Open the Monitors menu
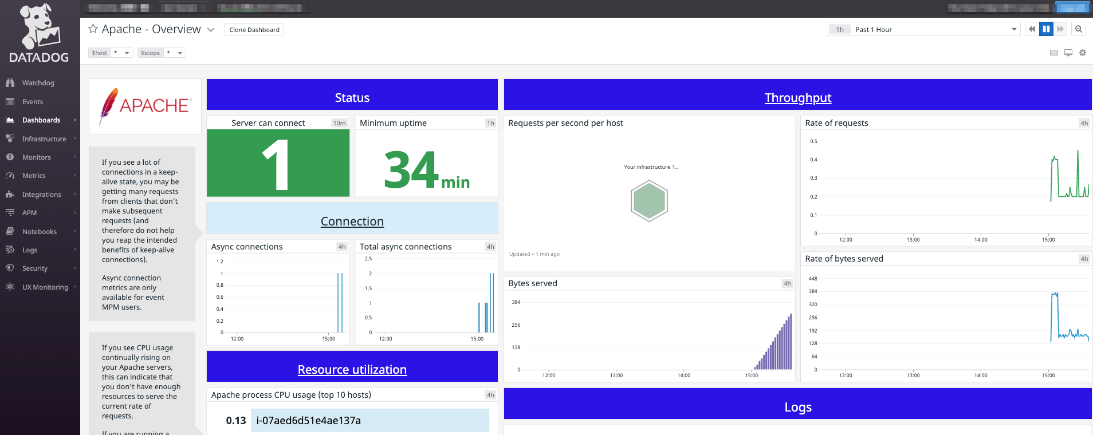Viewport: 1093px width, 435px height. point(37,157)
